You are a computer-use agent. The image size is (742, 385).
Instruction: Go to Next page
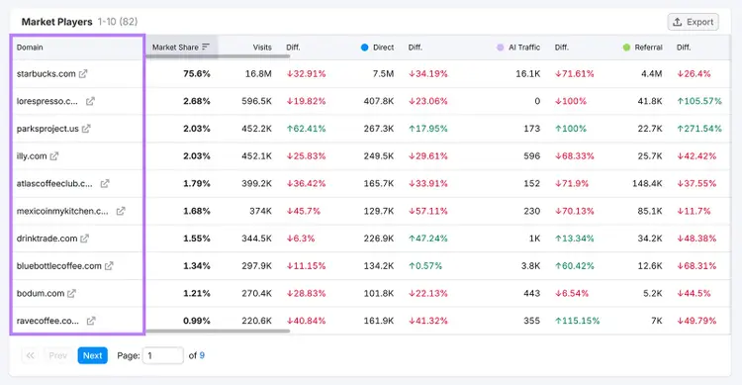93,355
